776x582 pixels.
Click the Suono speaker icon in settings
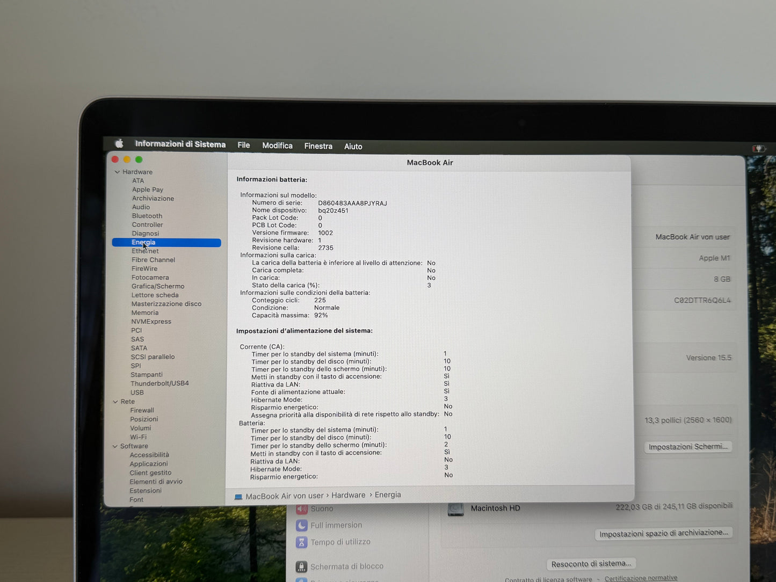[x=302, y=508]
